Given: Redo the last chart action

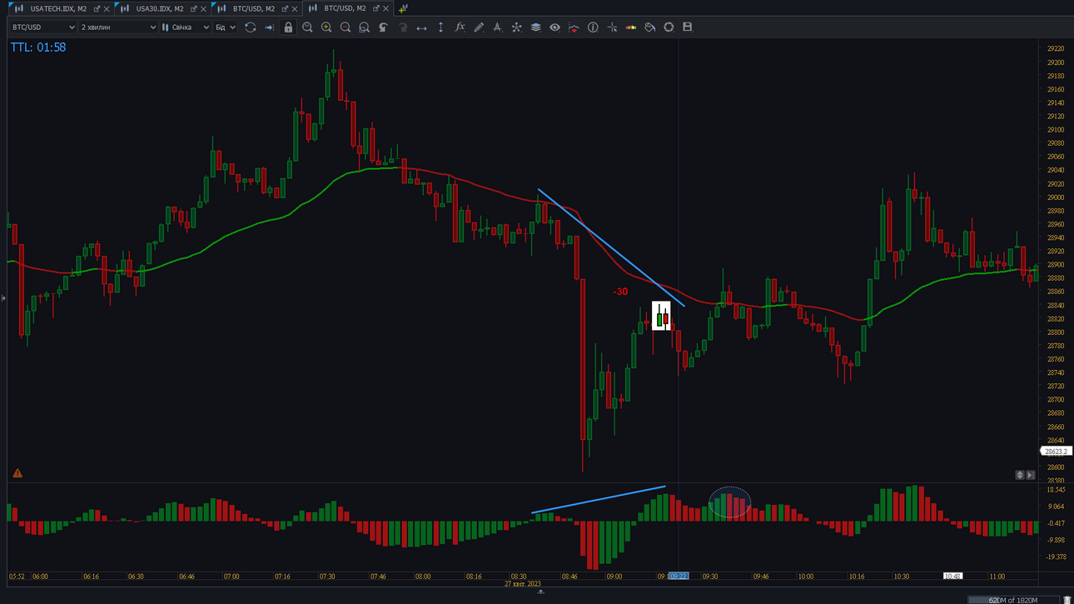Looking at the screenshot, I should click(x=402, y=27).
